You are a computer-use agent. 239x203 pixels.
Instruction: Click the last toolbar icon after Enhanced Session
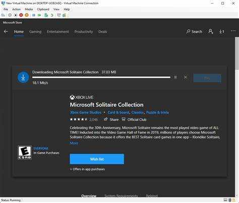tap(64, 15)
